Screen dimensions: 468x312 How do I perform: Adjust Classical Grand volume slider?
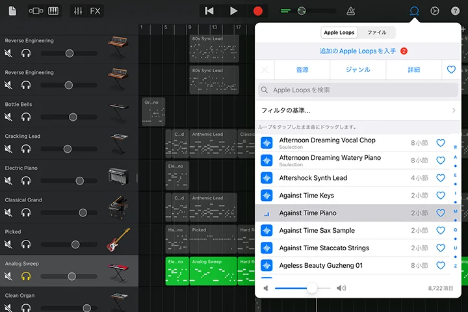(x=83, y=213)
